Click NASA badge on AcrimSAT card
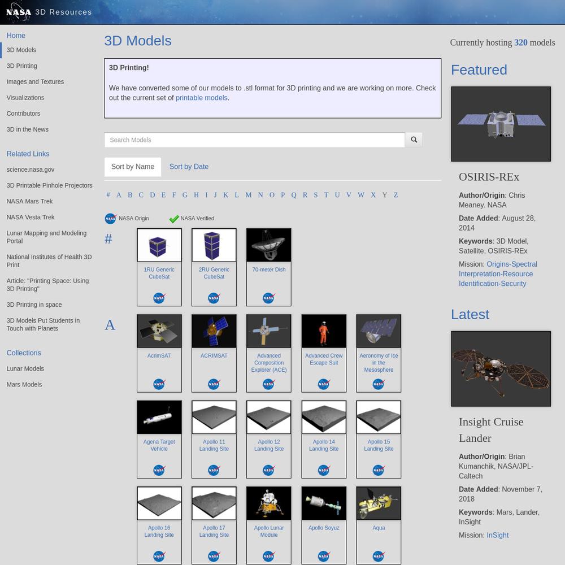The image size is (565, 565). click(159, 384)
